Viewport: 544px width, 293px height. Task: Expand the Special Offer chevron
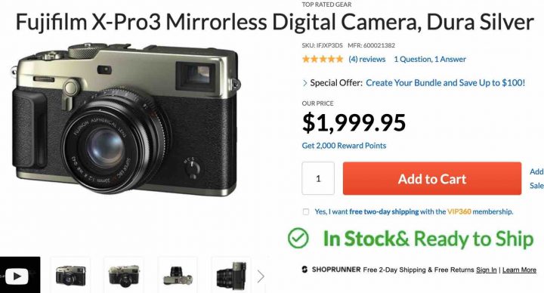tap(305, 83)
